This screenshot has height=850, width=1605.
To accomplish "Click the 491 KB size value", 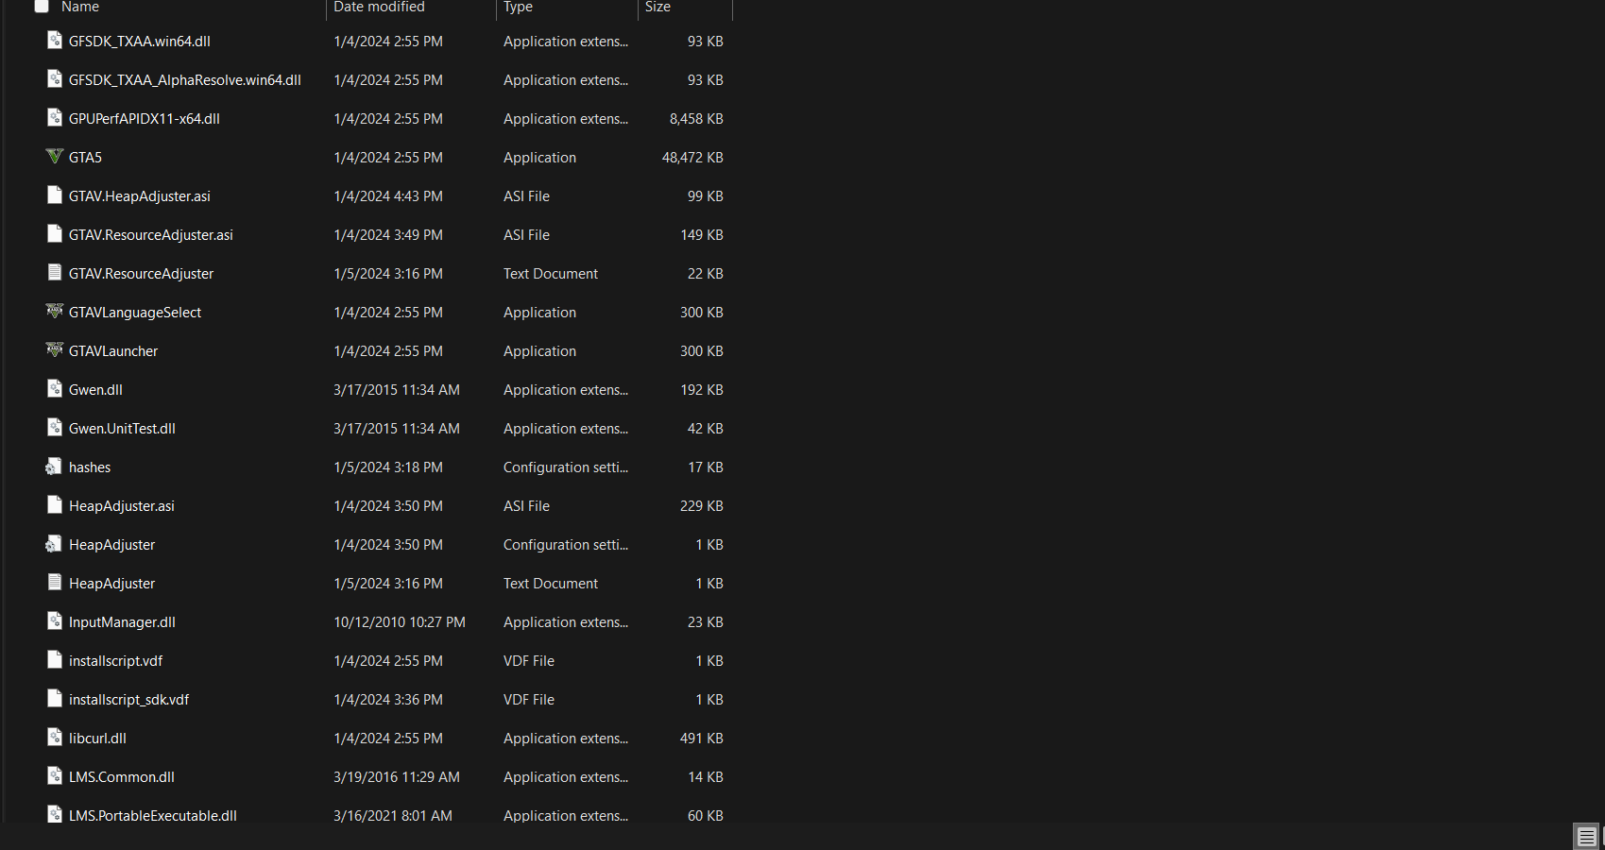I will pyautogui.click(x=702, y=739).
